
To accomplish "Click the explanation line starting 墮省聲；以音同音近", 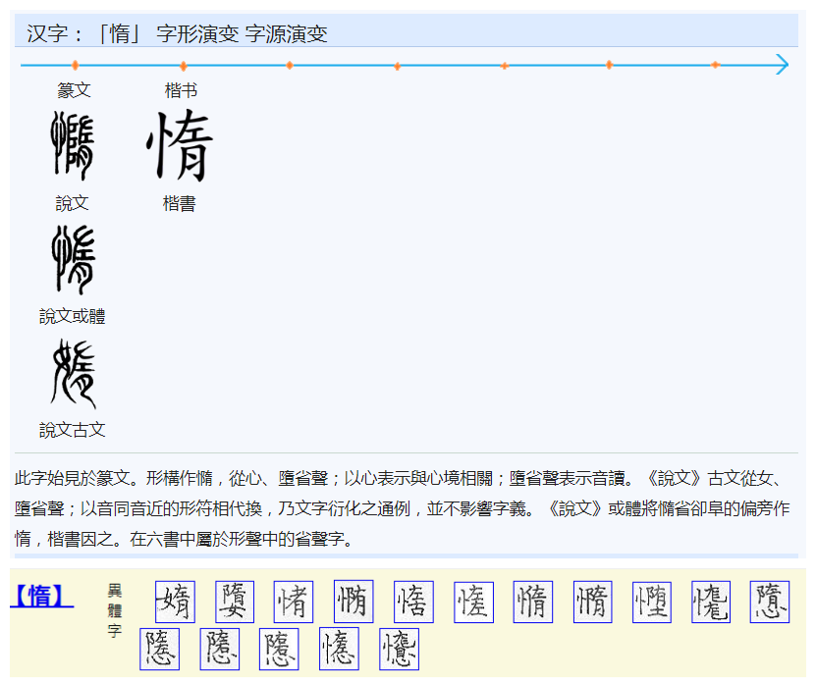I will click(x=403, y=508).
